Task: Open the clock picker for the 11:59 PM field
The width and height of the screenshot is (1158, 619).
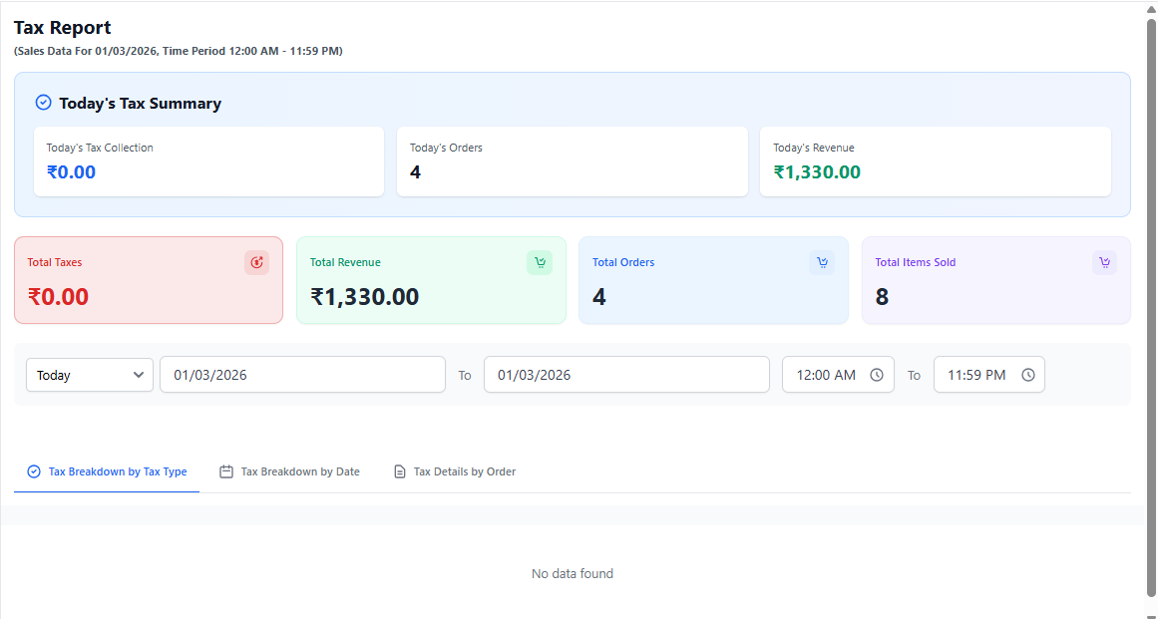Action: 1028,374
